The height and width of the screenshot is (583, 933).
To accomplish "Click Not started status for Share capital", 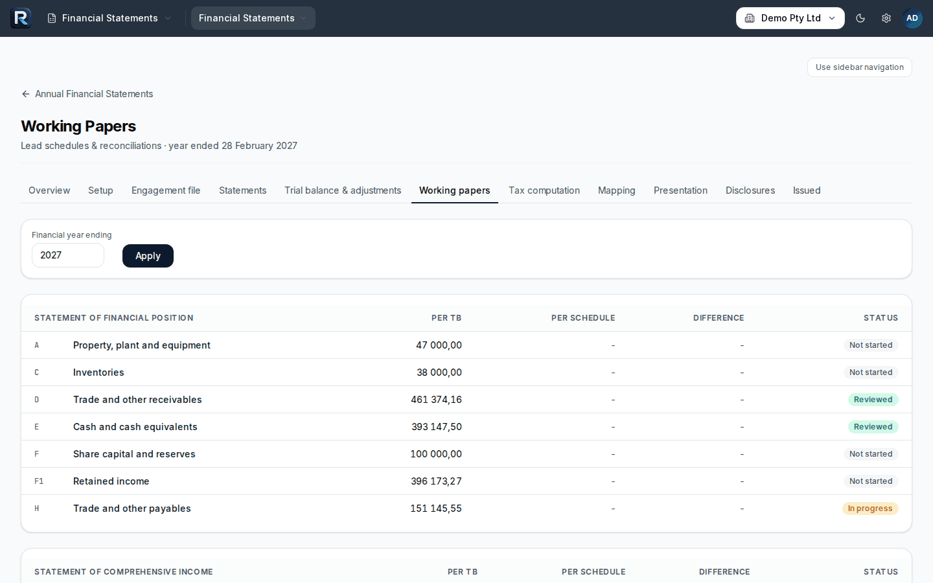I will click(x=871, y=454).
